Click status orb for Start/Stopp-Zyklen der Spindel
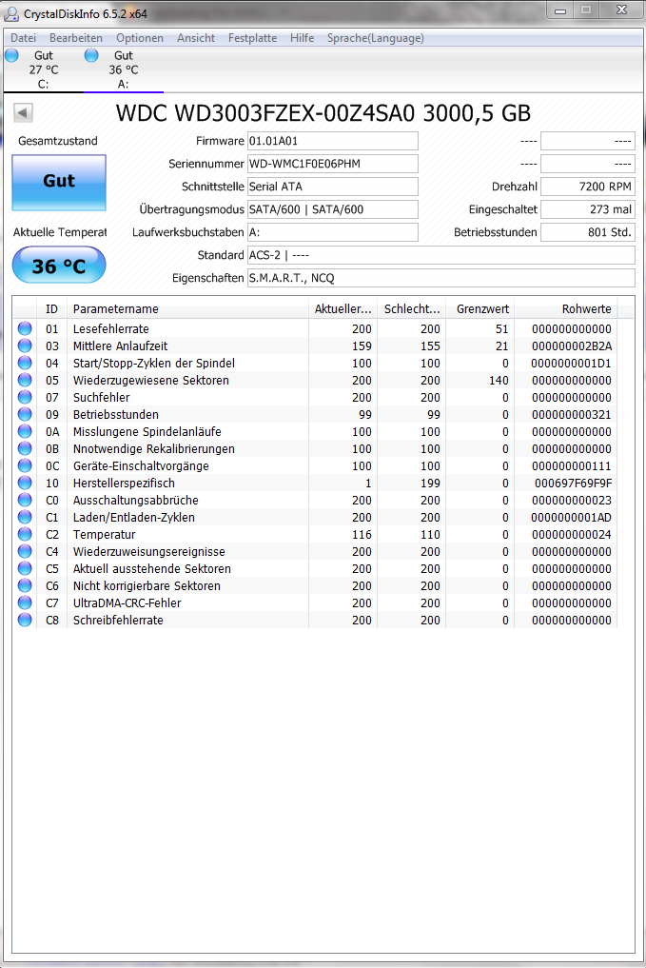Screen dimensions: 646x968 coord(25,363)
